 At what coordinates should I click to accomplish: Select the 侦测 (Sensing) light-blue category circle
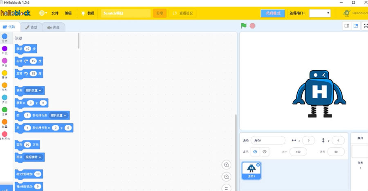point(4,97)
